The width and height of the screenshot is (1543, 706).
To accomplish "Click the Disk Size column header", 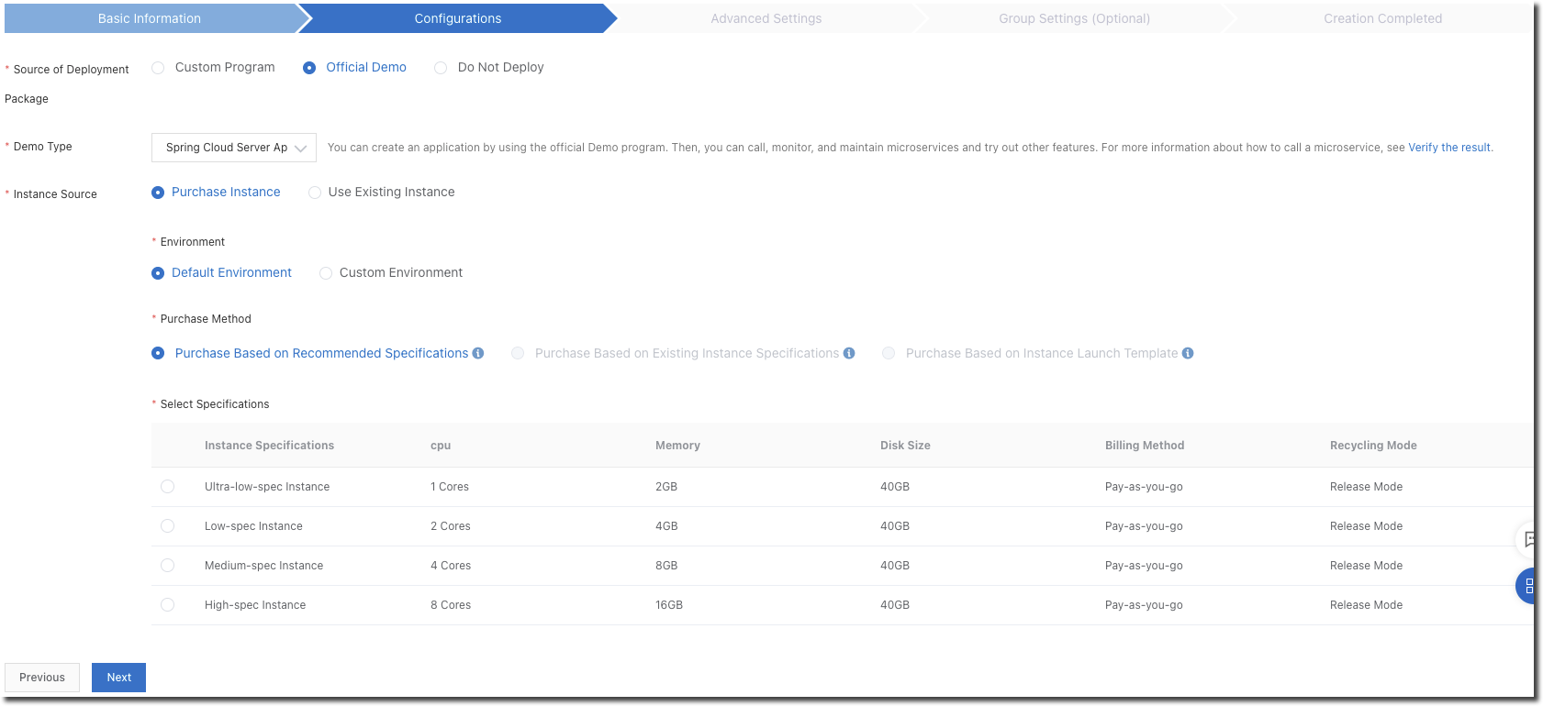I will (x=905, y=446).
